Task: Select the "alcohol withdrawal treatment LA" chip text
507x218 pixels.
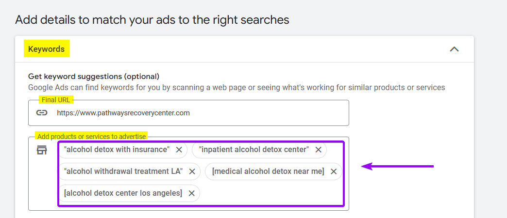Action: (123, 171)
